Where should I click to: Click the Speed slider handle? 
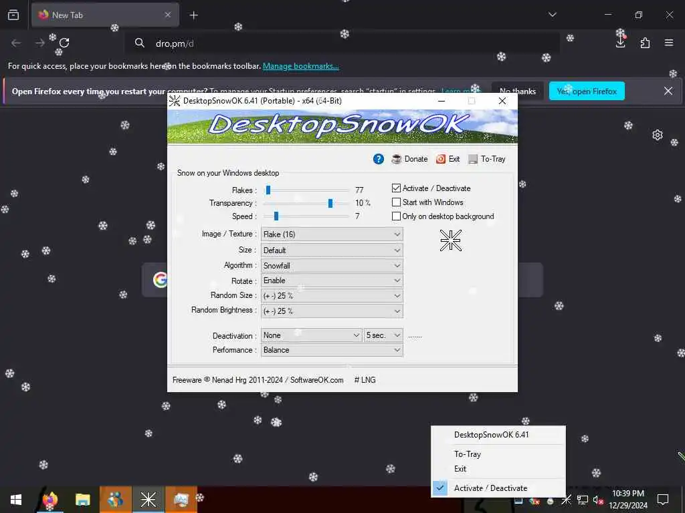(276, 216)
